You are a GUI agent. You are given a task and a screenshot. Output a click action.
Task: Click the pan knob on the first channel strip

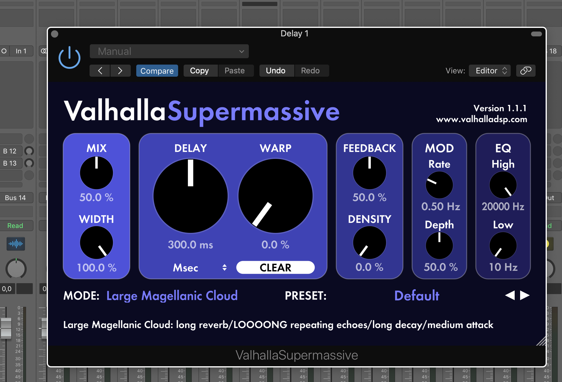click(x=16, y=269)
